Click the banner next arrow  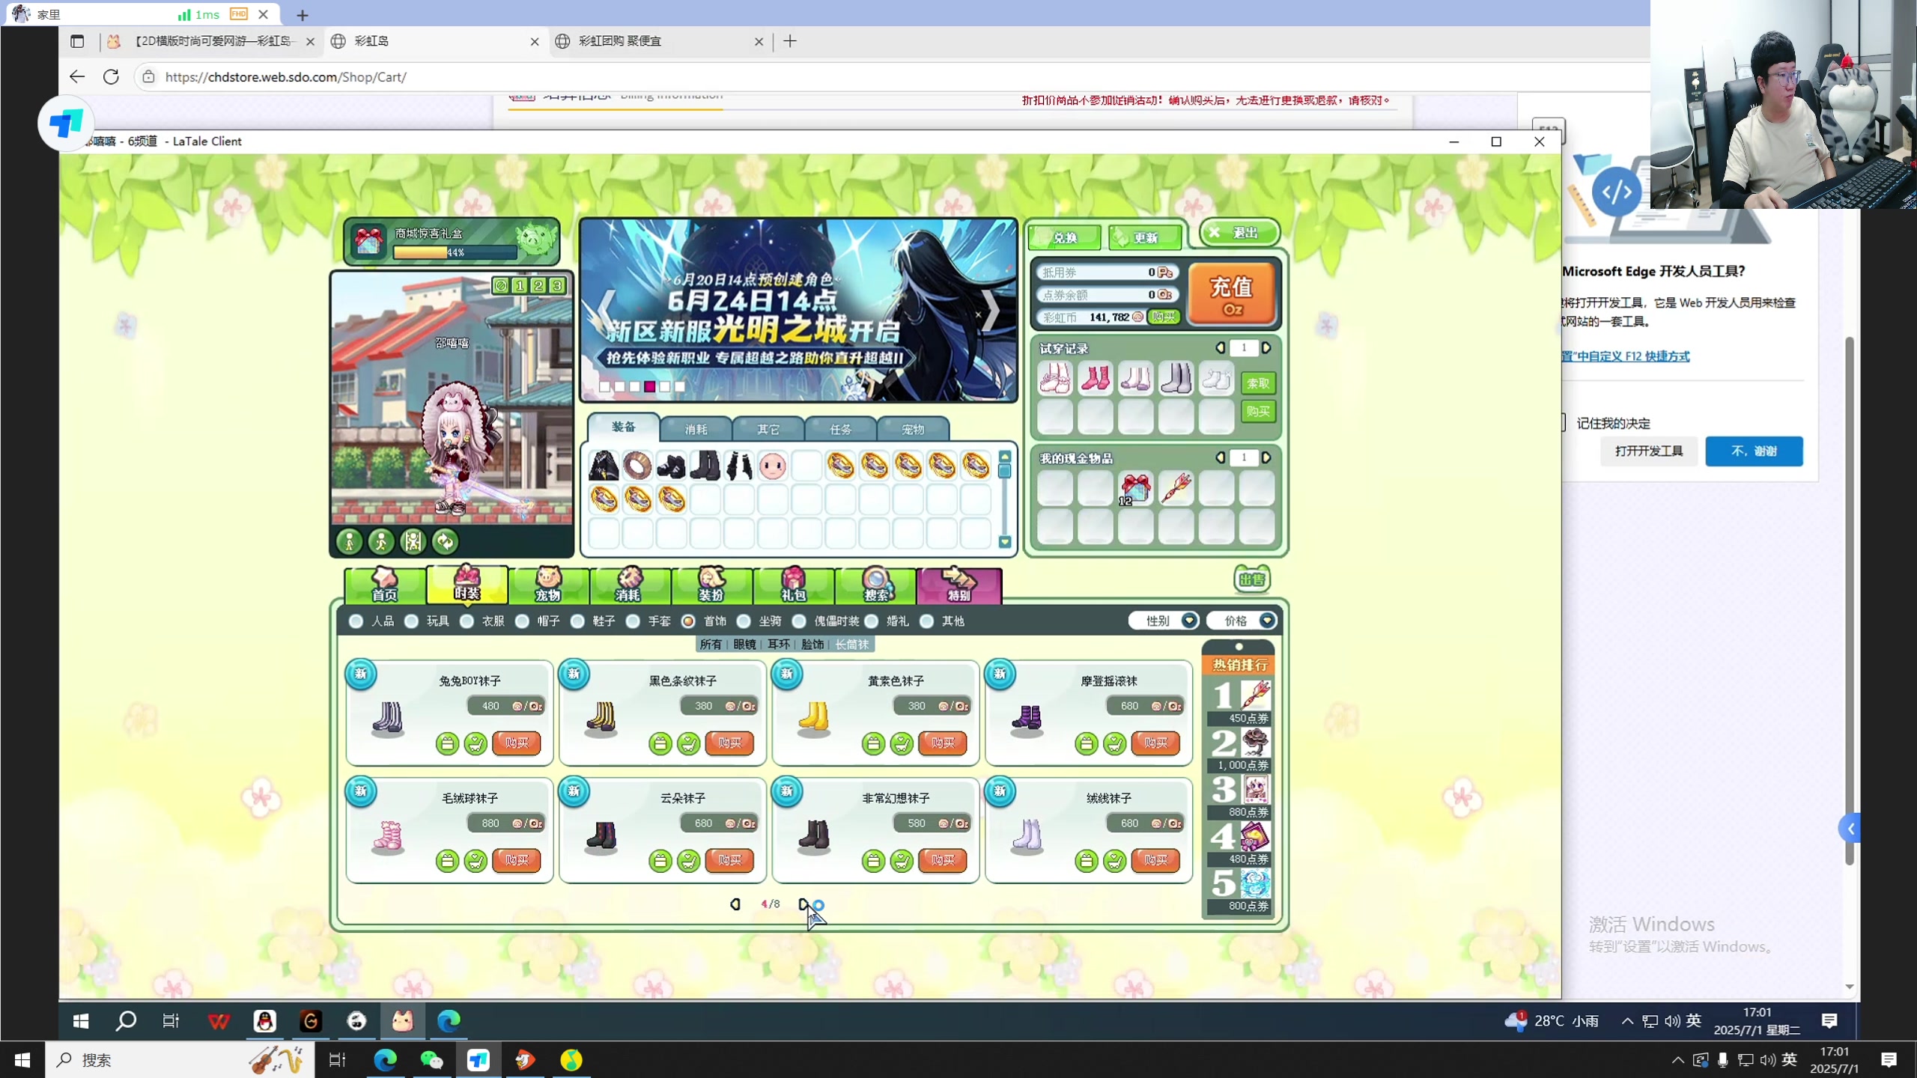point(992,311)
